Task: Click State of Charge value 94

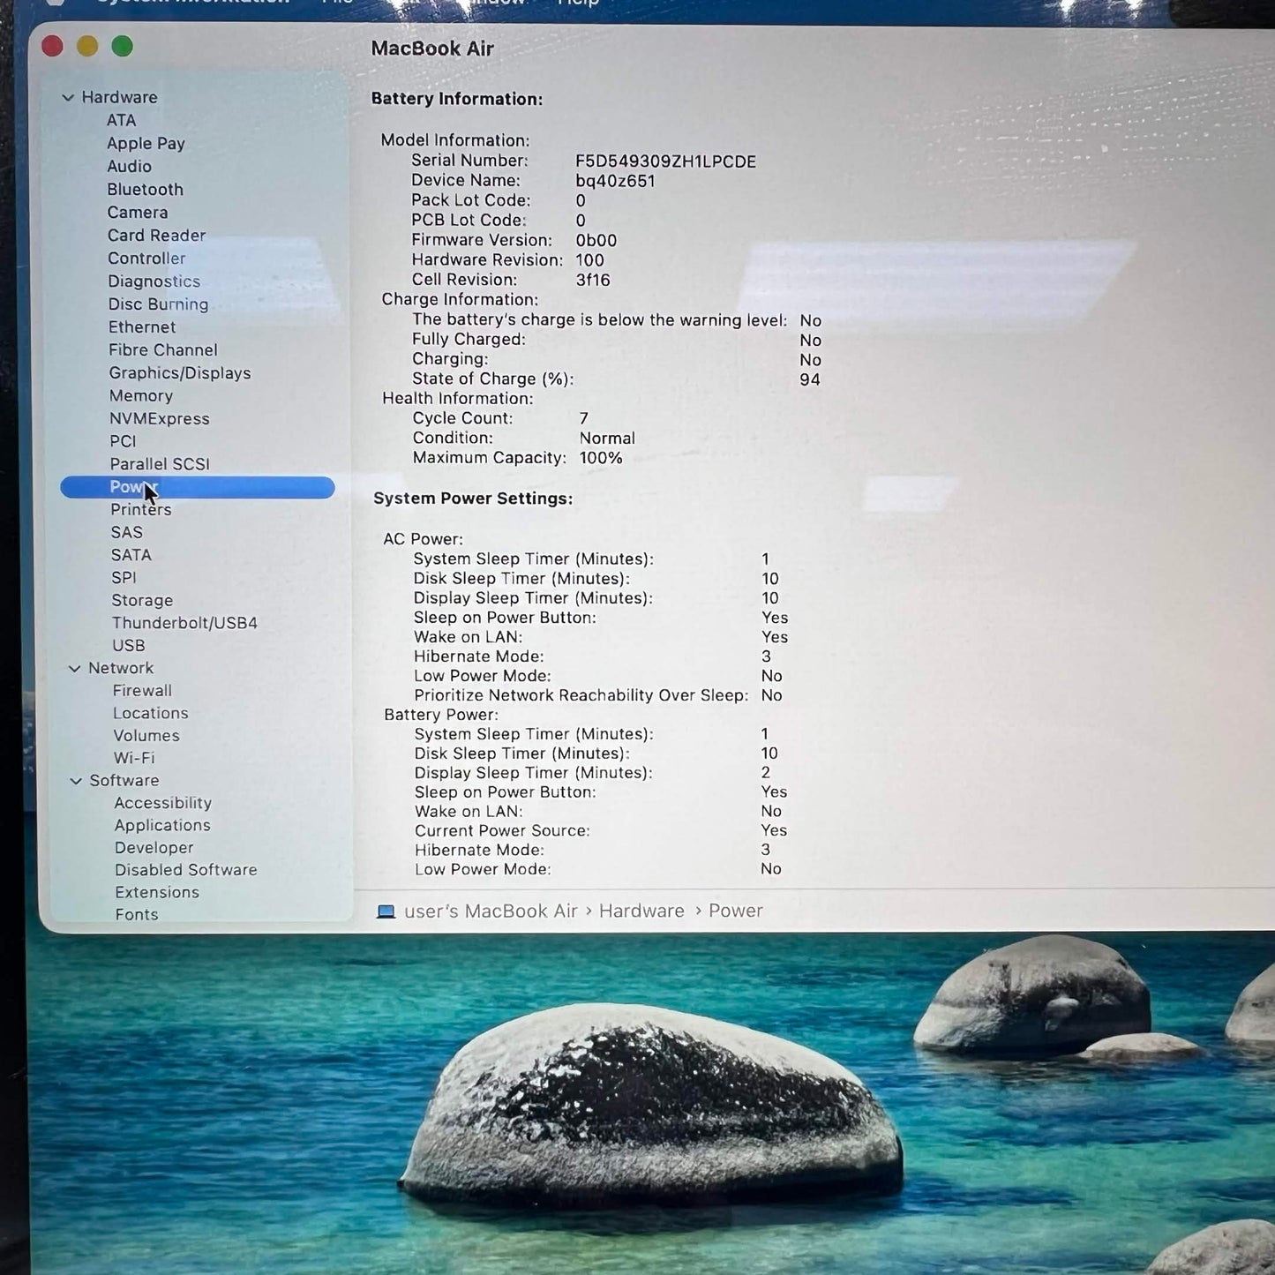Action: tap(809, 379)
